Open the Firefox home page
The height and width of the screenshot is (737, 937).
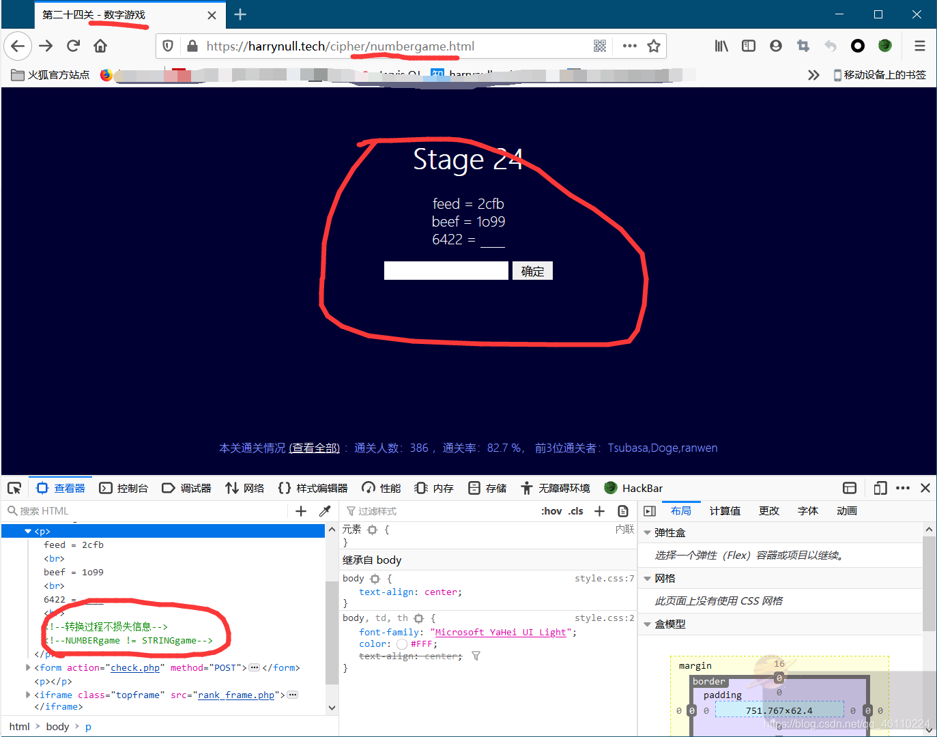(x=100, y=46)
